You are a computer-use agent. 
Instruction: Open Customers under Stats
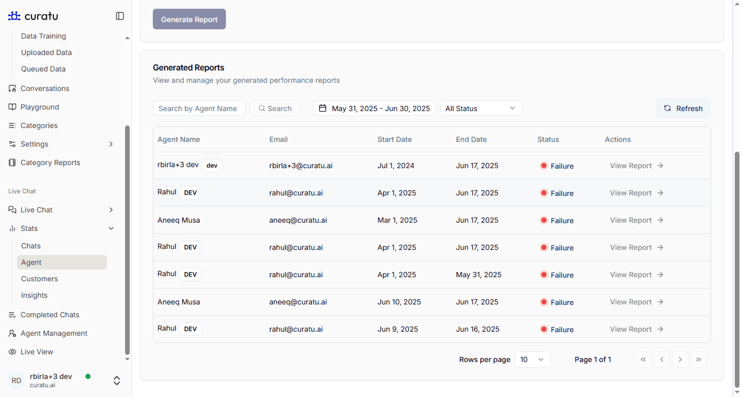(x=39, y=278)
